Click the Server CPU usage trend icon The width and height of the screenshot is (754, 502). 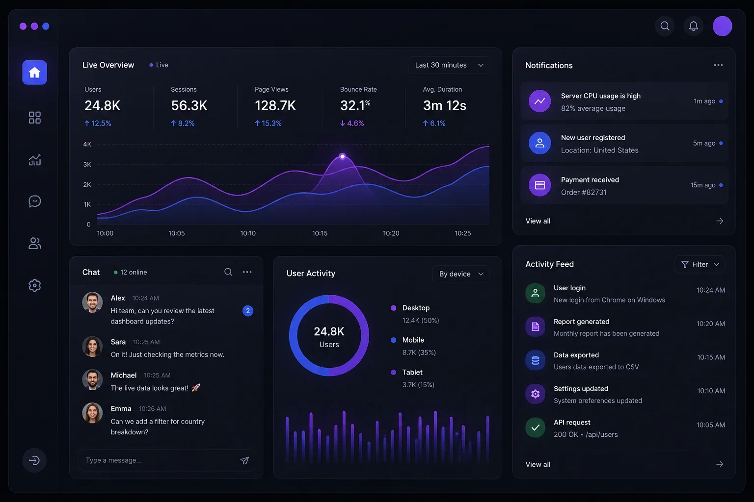(x=539, y=101)
